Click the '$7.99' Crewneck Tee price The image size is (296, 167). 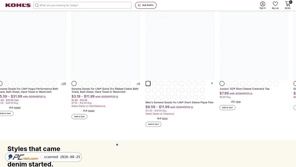(x=224, y=93)
